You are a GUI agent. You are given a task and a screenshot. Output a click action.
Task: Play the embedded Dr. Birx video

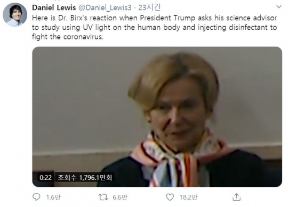coord(157,117)
